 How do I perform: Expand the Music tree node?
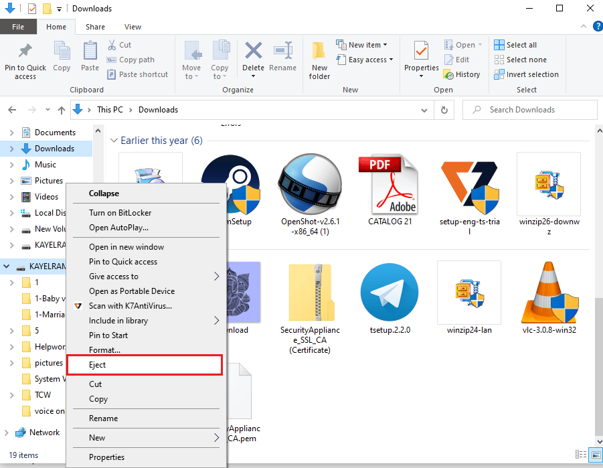coord(11,165)
